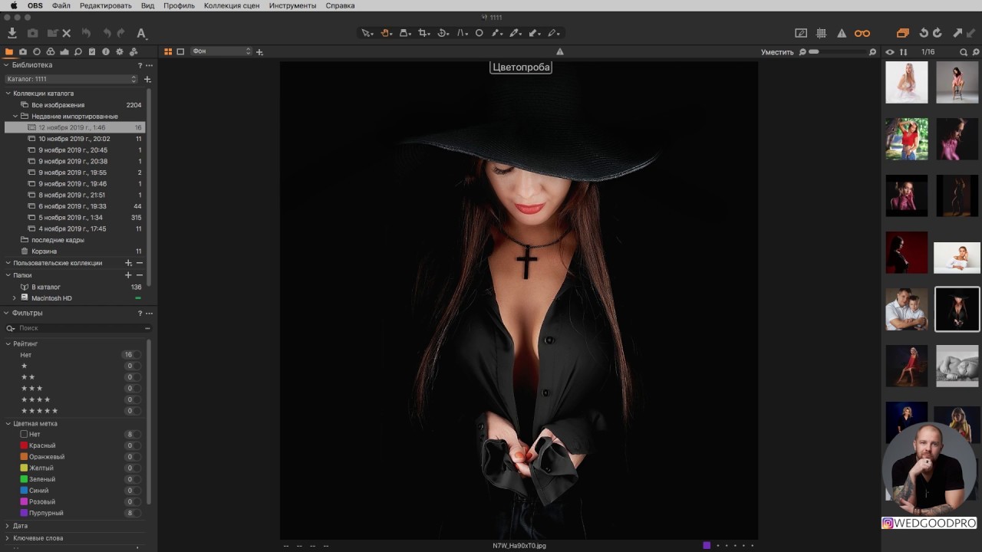Select the orange Pan hand tool
982x552 pixels.
point(386,33)
